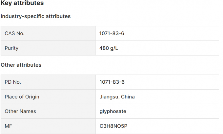223x134 pixels.
Task: Click the word Other in Other Names label
Action: (x=11, y=111)
